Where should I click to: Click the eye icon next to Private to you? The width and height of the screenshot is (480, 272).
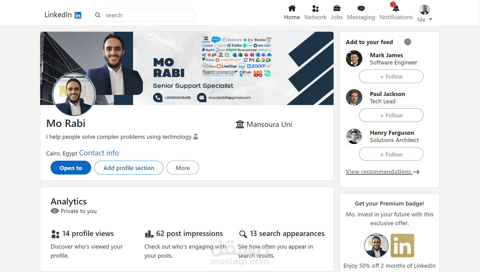55,211
